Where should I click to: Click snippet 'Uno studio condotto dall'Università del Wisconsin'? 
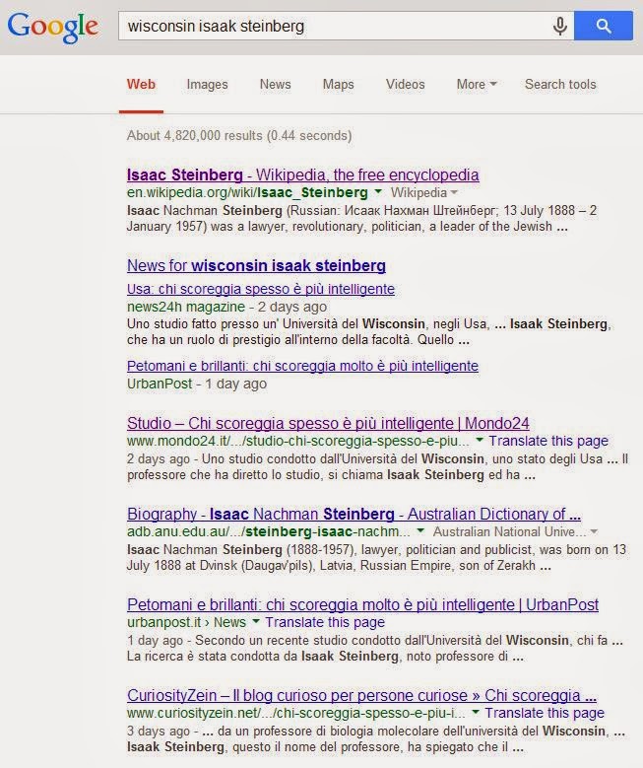pyautogui.click(x=377, y=466)
